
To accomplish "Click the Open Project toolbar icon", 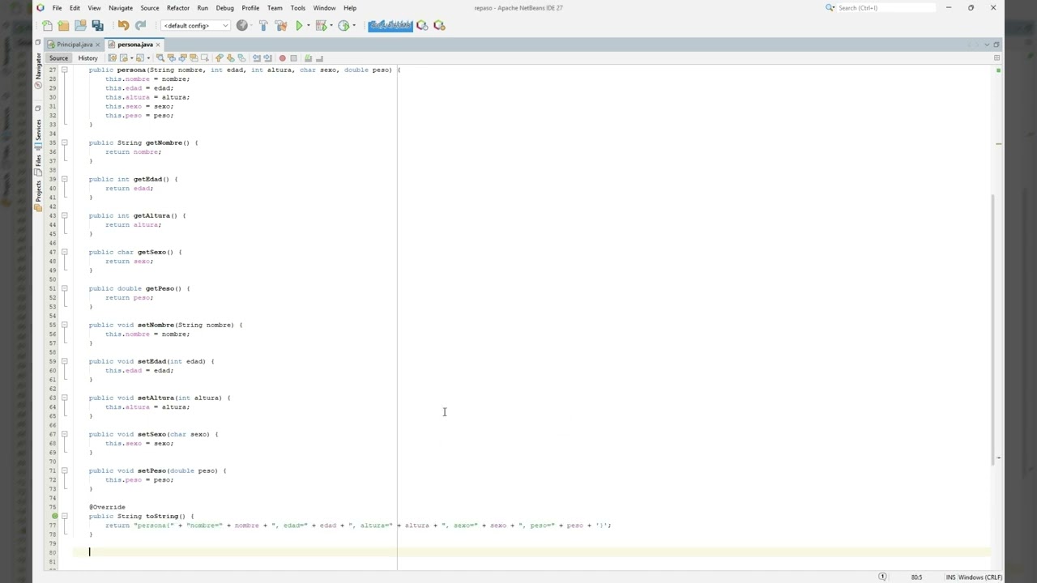I will click(80, 25).
